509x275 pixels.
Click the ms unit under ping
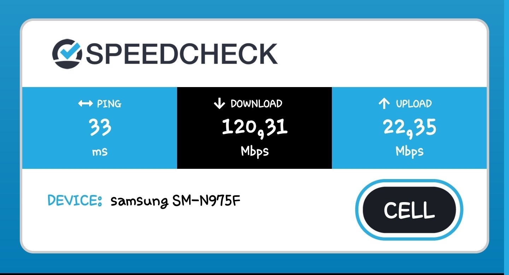pyautogui.click(x=100, y=152)
